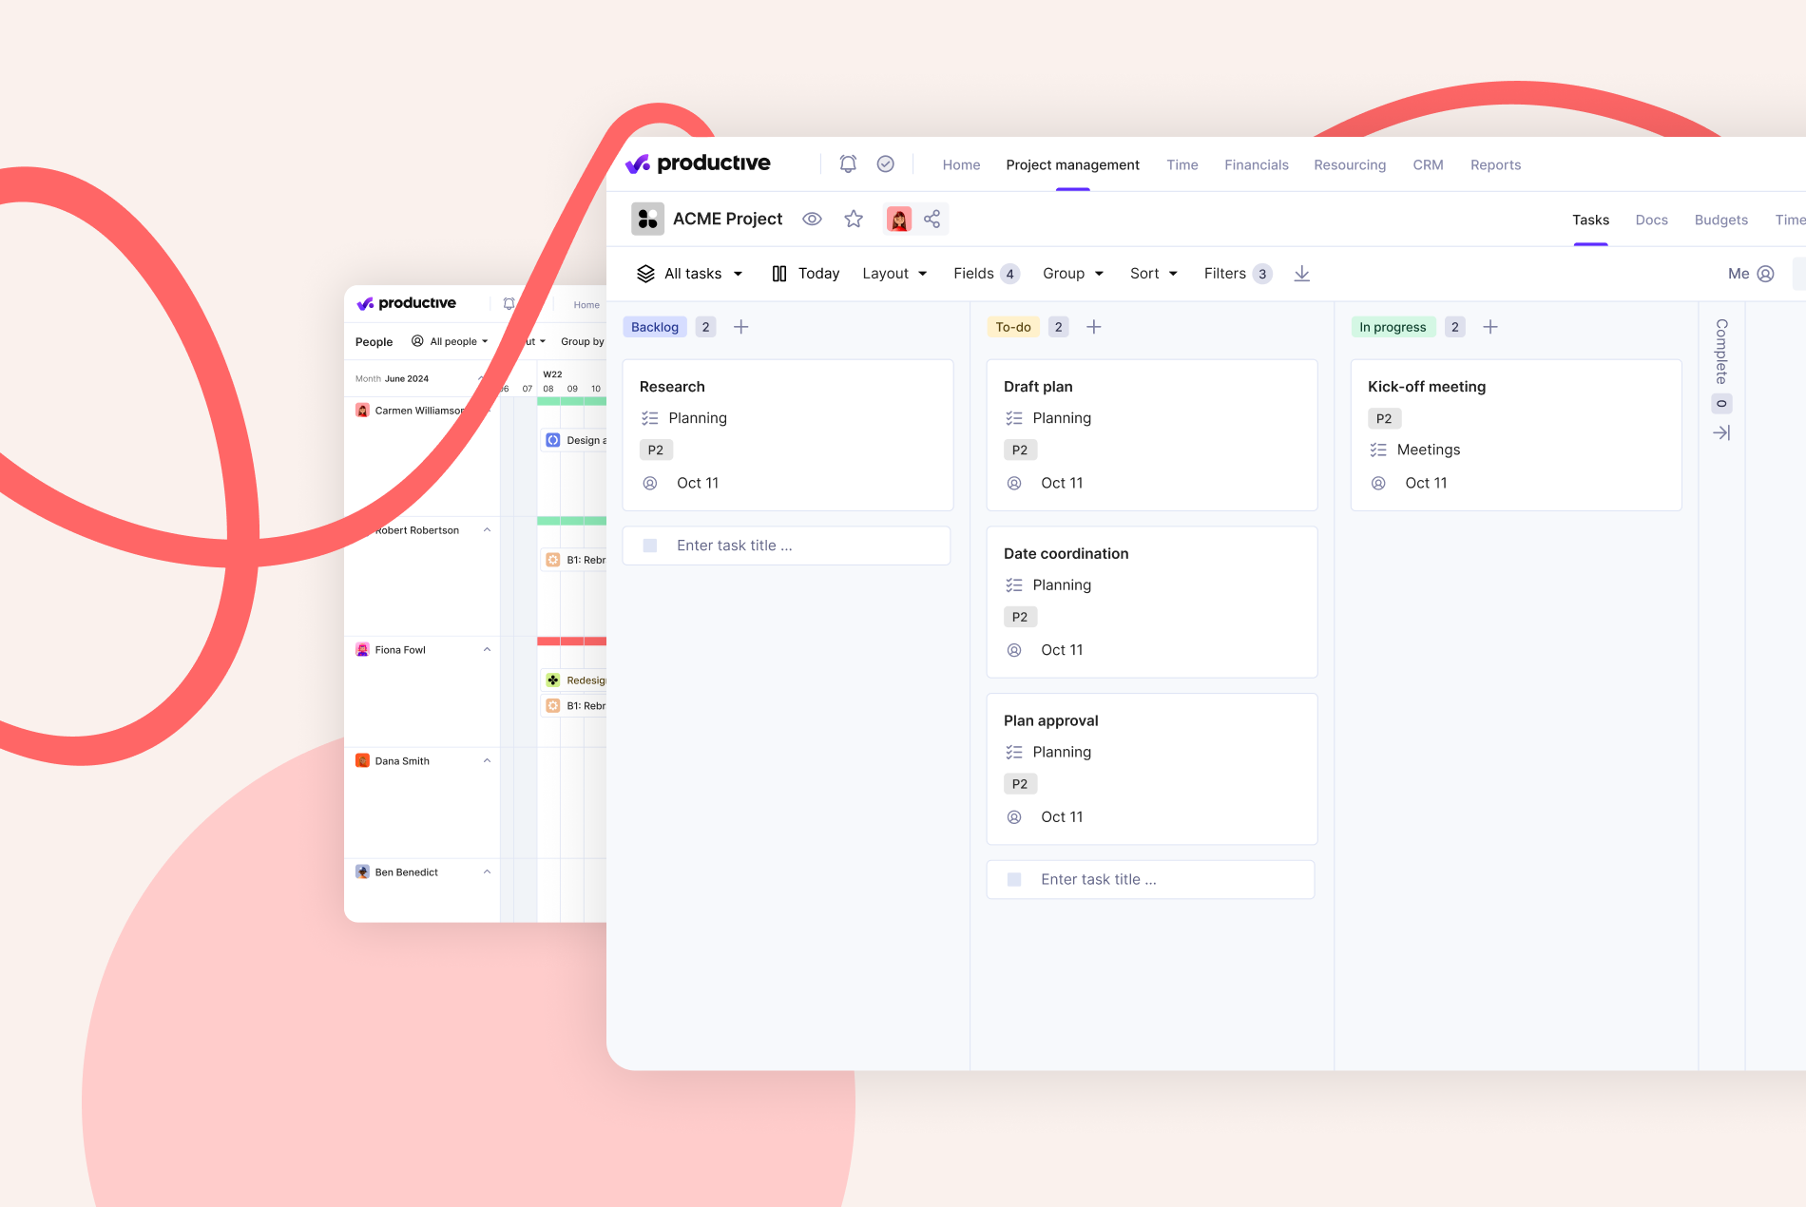The height and width of the screenshot is (1207, 1806).
Task: Open the Financials menu item
Action: pos(1256,164)
